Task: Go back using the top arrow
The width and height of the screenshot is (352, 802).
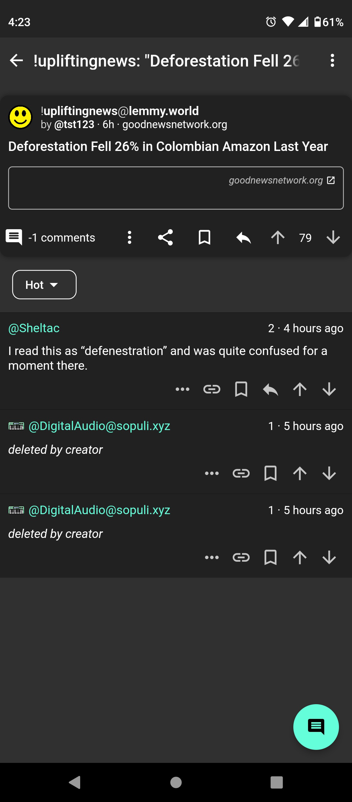Action: [16, 61]
